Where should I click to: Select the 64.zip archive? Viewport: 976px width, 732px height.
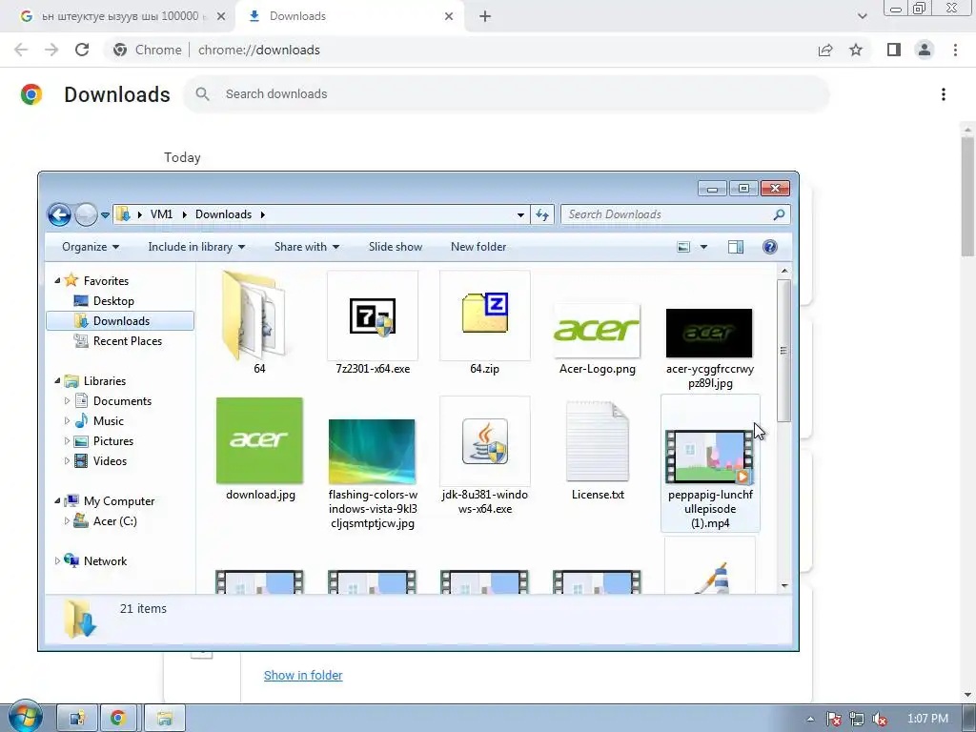point(485,315)
